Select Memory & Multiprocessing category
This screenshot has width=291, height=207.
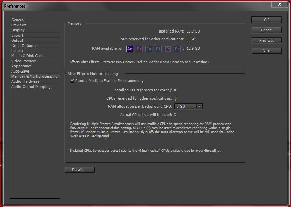click(35, 76)
